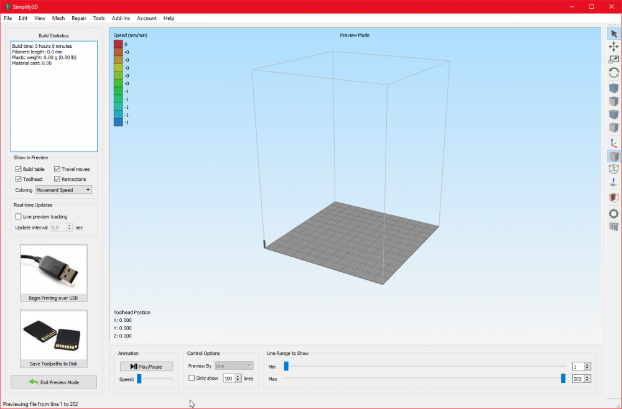
Task: Click the animation Speed slider handle
Action: 139,379
